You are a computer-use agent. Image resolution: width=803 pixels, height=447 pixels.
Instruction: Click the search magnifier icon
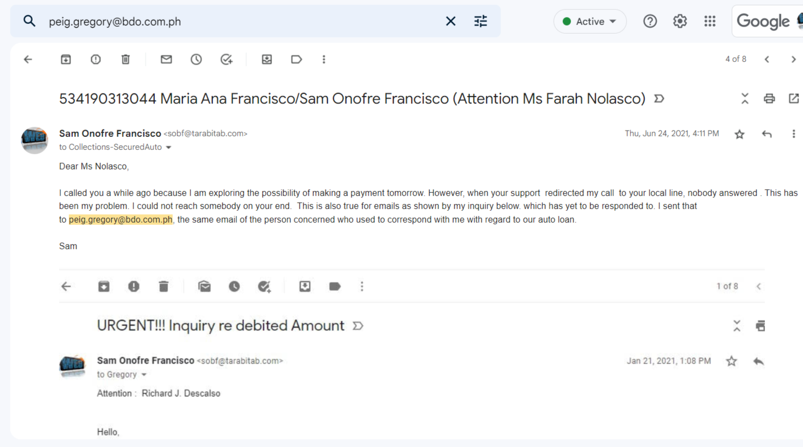[x=29, y=21]
